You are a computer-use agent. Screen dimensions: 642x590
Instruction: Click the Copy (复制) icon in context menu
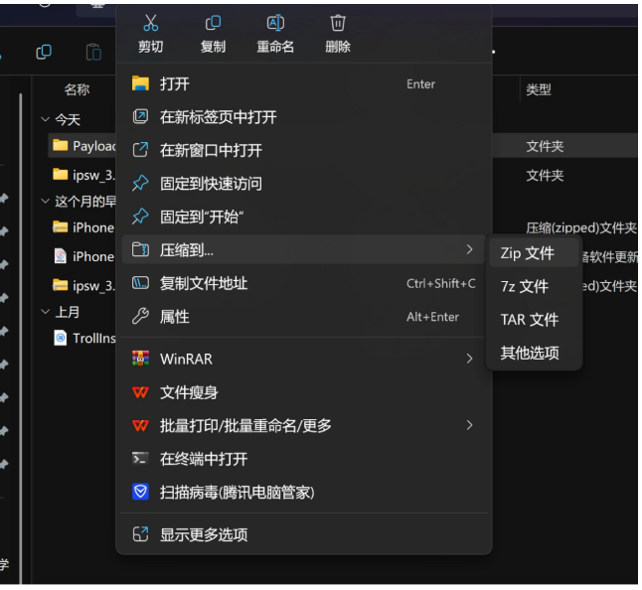click(213, 23)
